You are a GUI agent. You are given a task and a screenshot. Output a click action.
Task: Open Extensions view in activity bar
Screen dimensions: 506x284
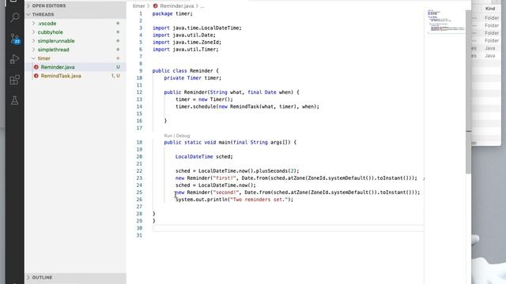click(x=14, y=80)
